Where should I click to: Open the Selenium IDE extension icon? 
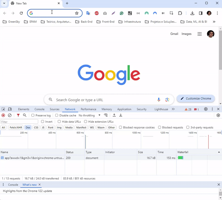pyautogui.click(x=130, y=13)
